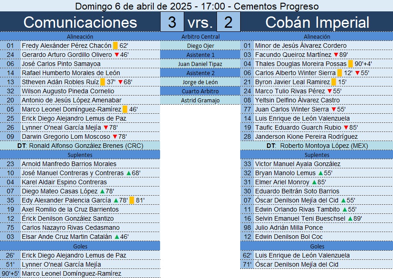Click green arrow for Selvin Emanuel Teni Bueschsel

pos(350,218)
